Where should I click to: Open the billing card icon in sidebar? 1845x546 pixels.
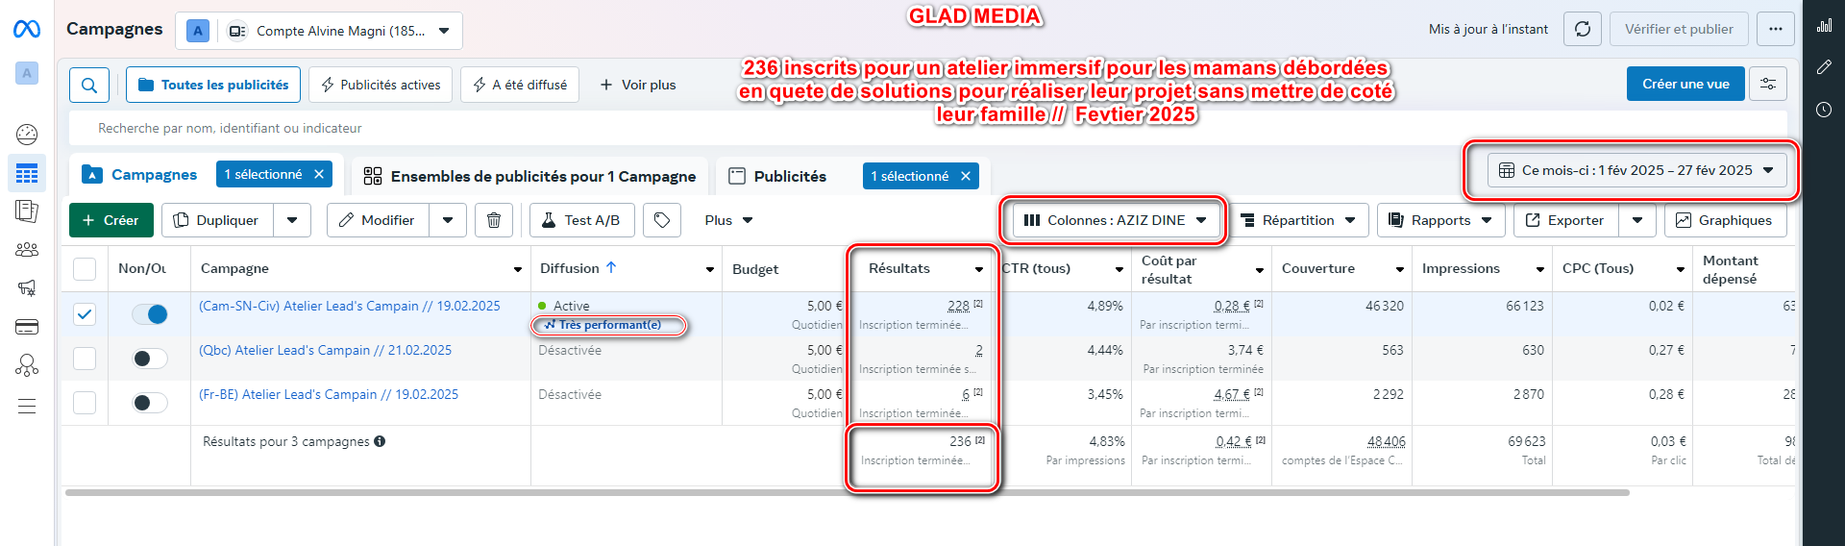(27, 327)
